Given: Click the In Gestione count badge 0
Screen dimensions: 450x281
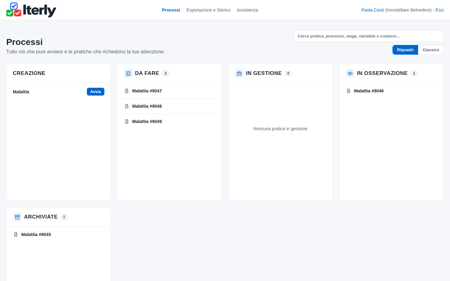Looking at the screenshot, I should point(288,73).
